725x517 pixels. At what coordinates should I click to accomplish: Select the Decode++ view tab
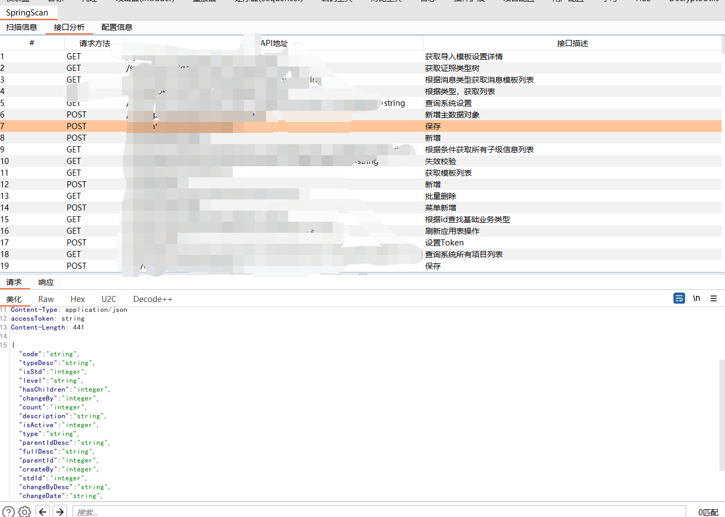tap(152, 299)
